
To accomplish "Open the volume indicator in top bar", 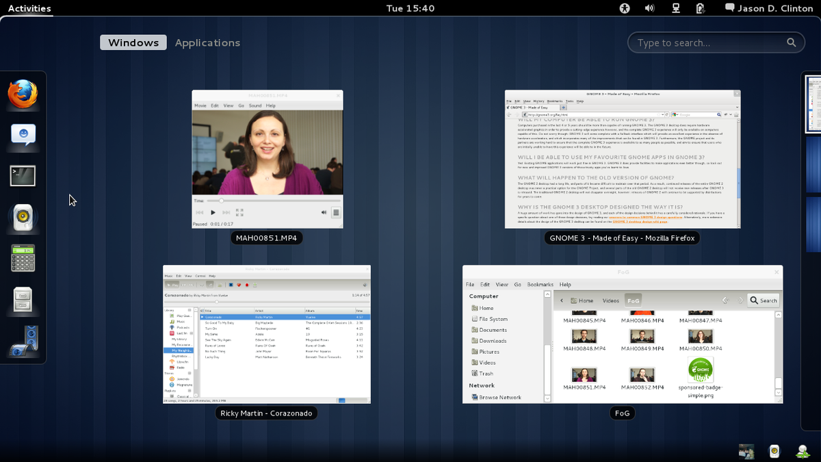I will point(649,8).
